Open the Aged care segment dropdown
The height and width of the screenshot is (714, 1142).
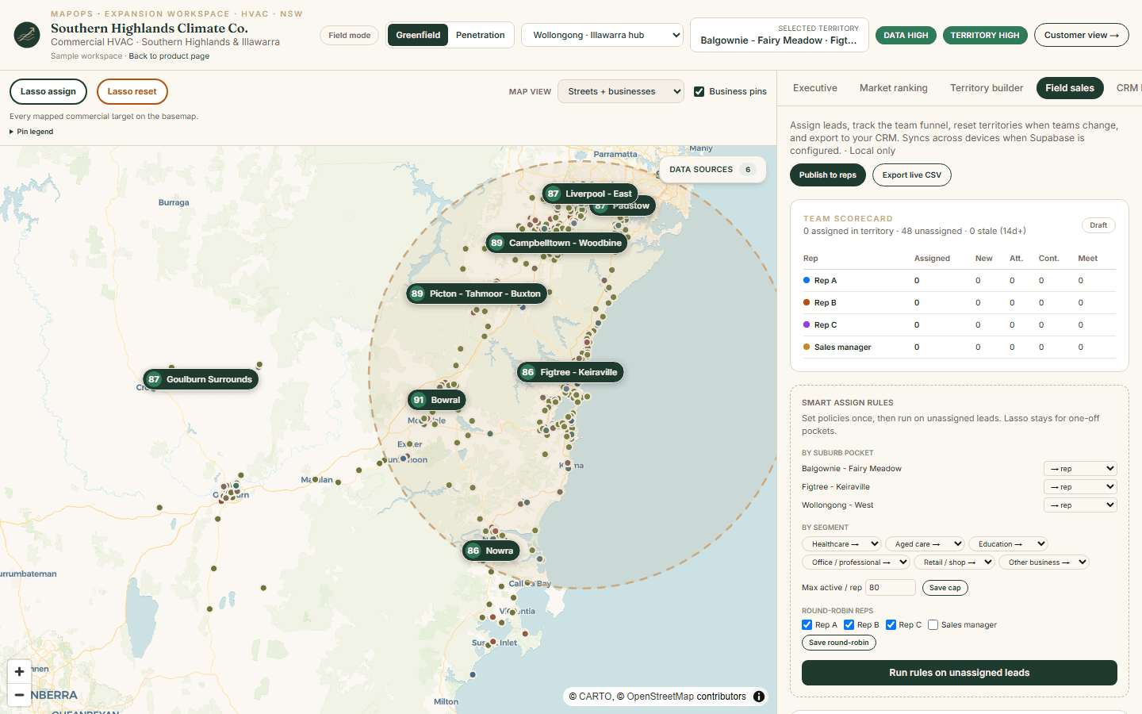coord(925,543)
